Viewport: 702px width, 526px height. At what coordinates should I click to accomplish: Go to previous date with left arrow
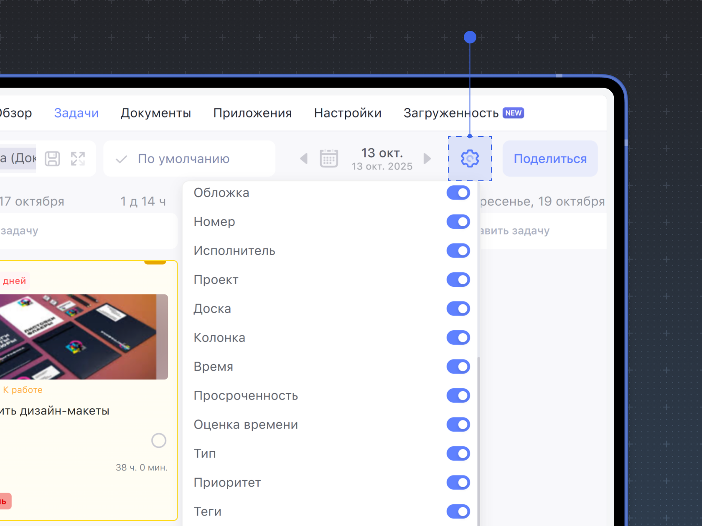[x=304, y=159]
